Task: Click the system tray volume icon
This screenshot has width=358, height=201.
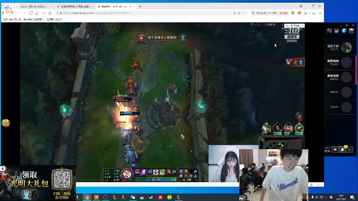Action: click(317, 197)
